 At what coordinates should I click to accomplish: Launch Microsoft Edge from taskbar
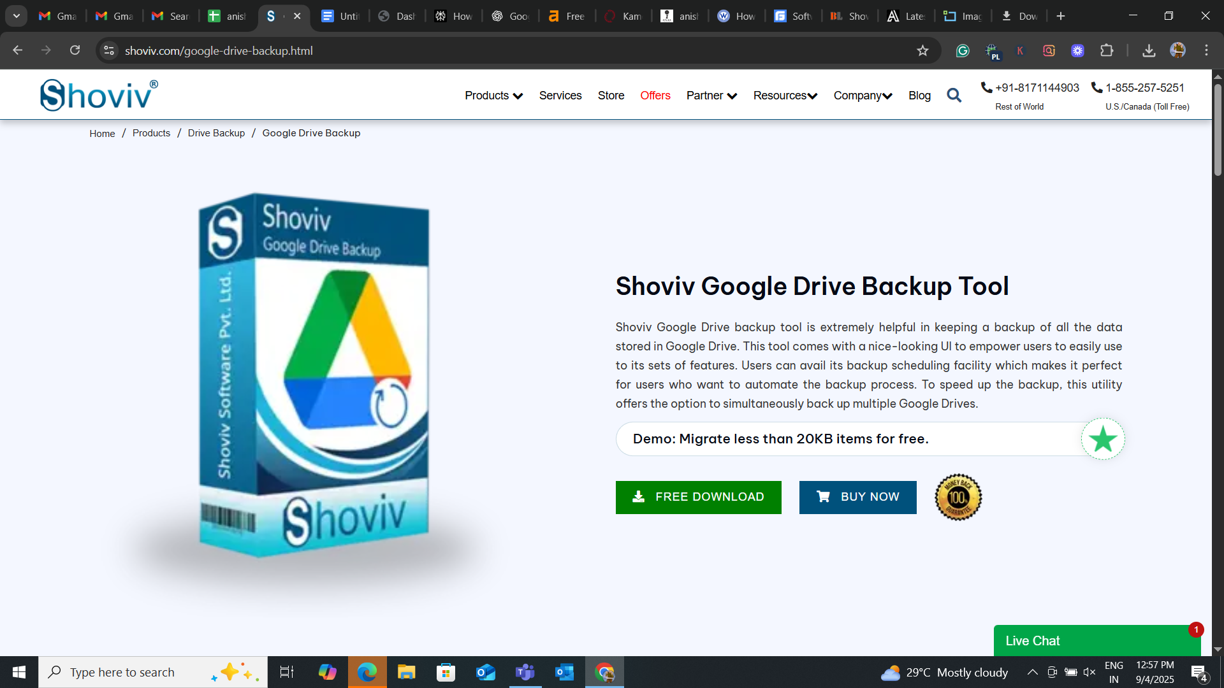pos(367,672)
